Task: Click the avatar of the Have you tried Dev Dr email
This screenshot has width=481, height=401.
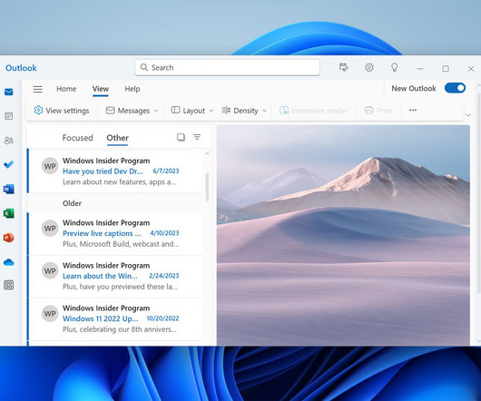Action: 50,166
